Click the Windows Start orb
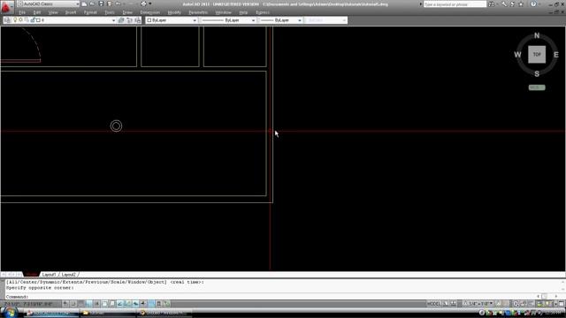Image resolution: width=566 pixels, height=318 pixels. pos(10,312)
